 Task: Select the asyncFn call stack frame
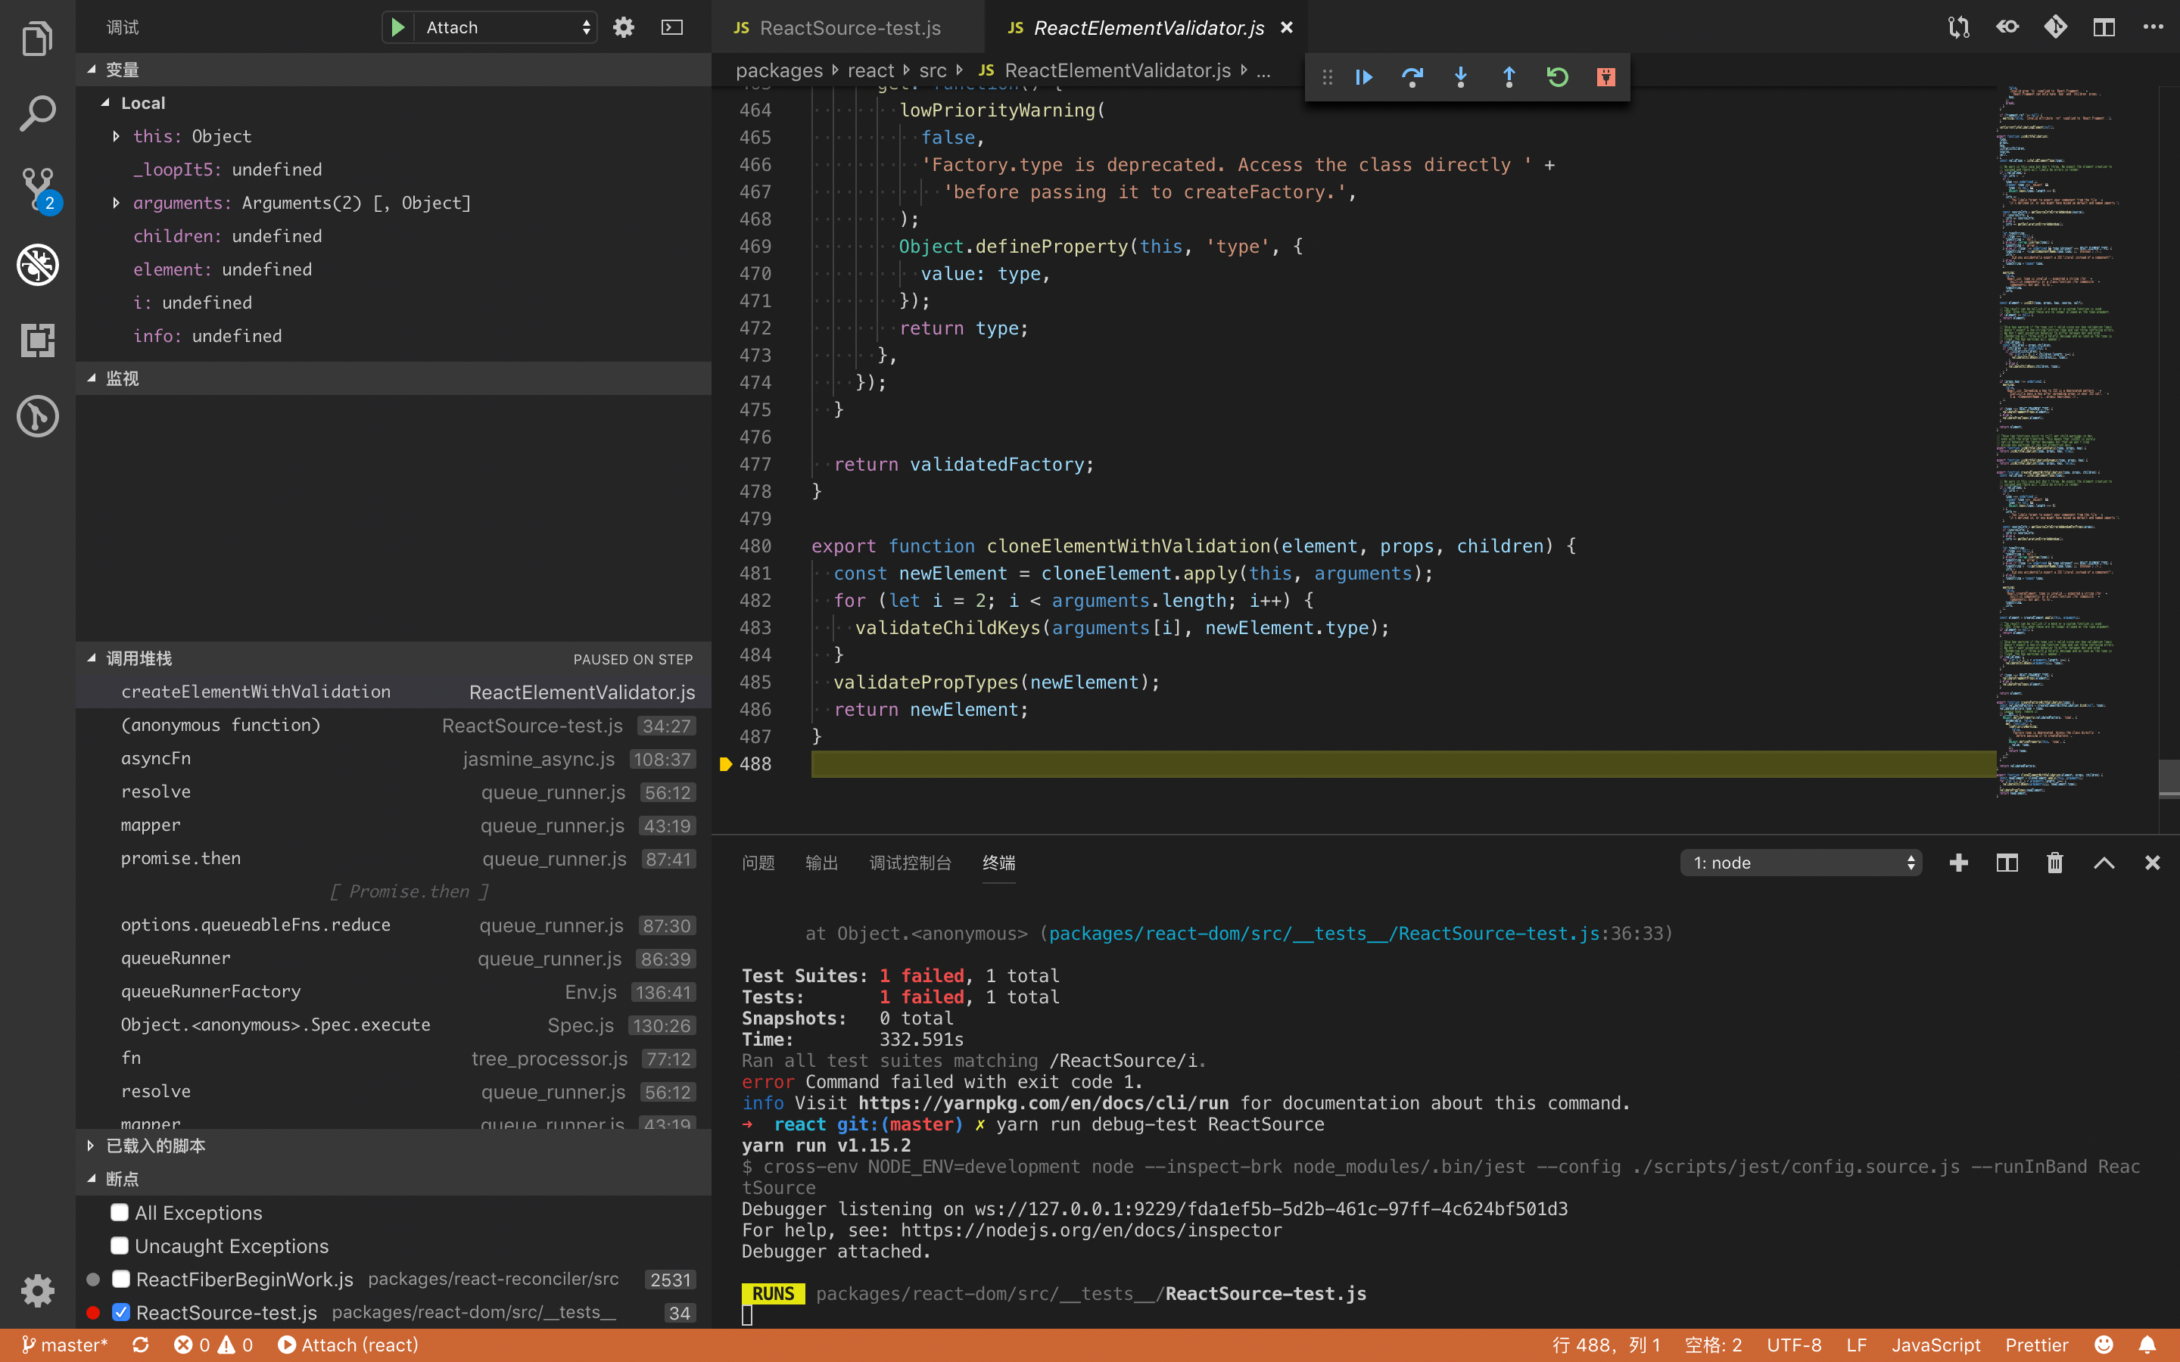(393, 758)
